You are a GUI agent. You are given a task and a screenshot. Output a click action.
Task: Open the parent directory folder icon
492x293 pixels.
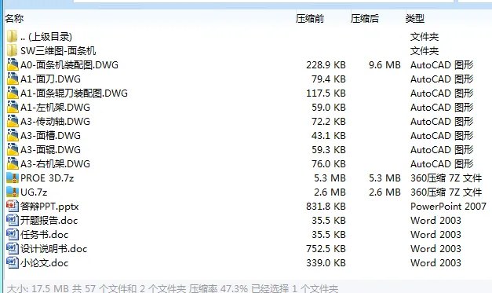point(13,36)
